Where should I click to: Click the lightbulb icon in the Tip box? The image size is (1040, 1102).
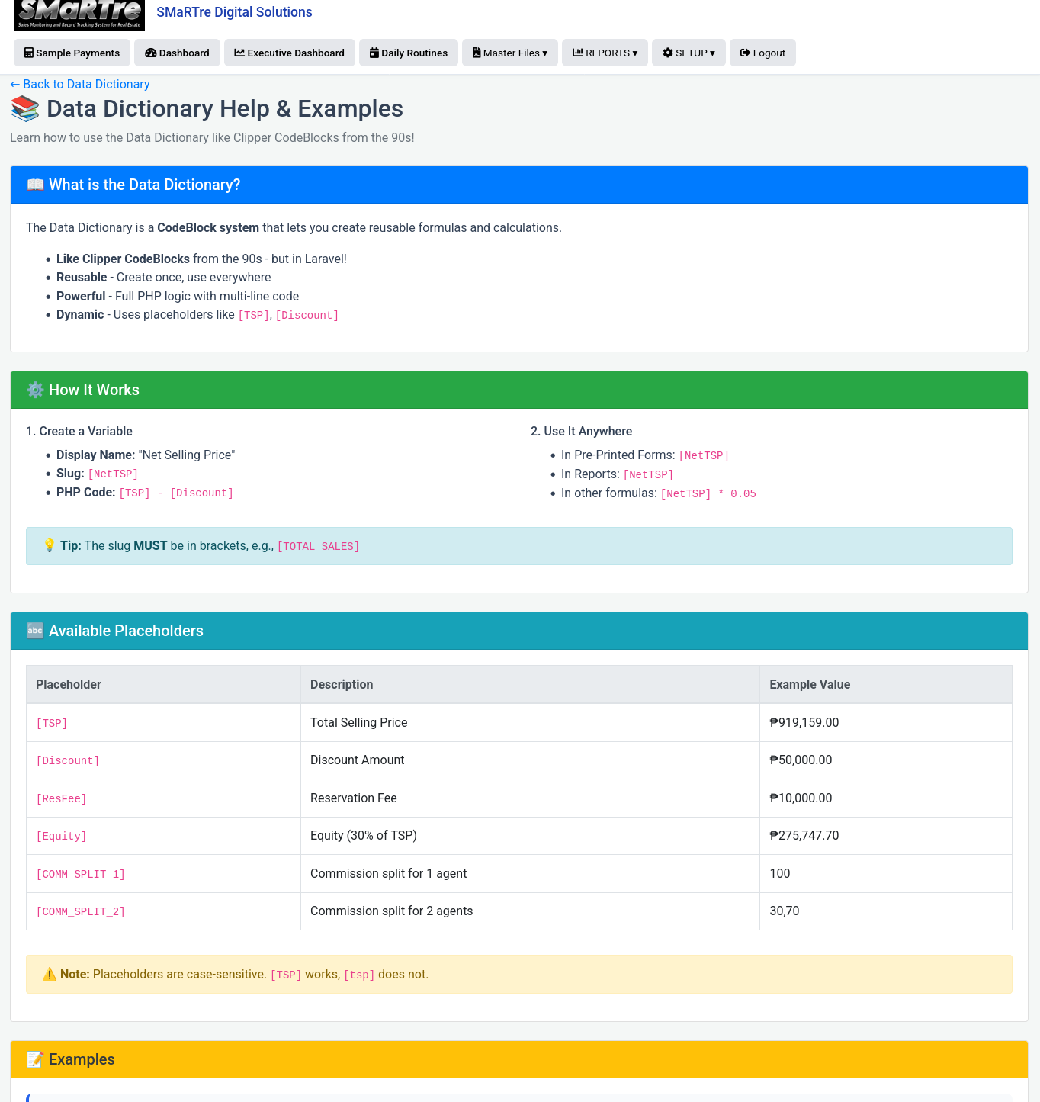[x=49, y=545]
